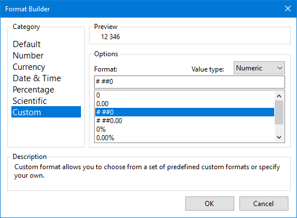This screenshot has width=297, height=218.
Task: Click the format list scroll-up arrow
Action: 279,96
